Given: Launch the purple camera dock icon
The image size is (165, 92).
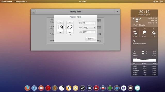Looking at the screenshot, I should pos(124,88).
